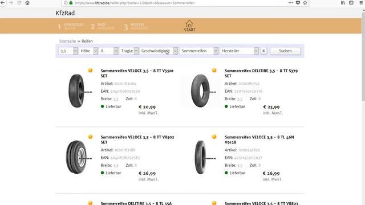Image resolution: width=365 pixels, height=205 pixels.
Task: Open the Höhe dropdown
Action: [x=88, y=51]
